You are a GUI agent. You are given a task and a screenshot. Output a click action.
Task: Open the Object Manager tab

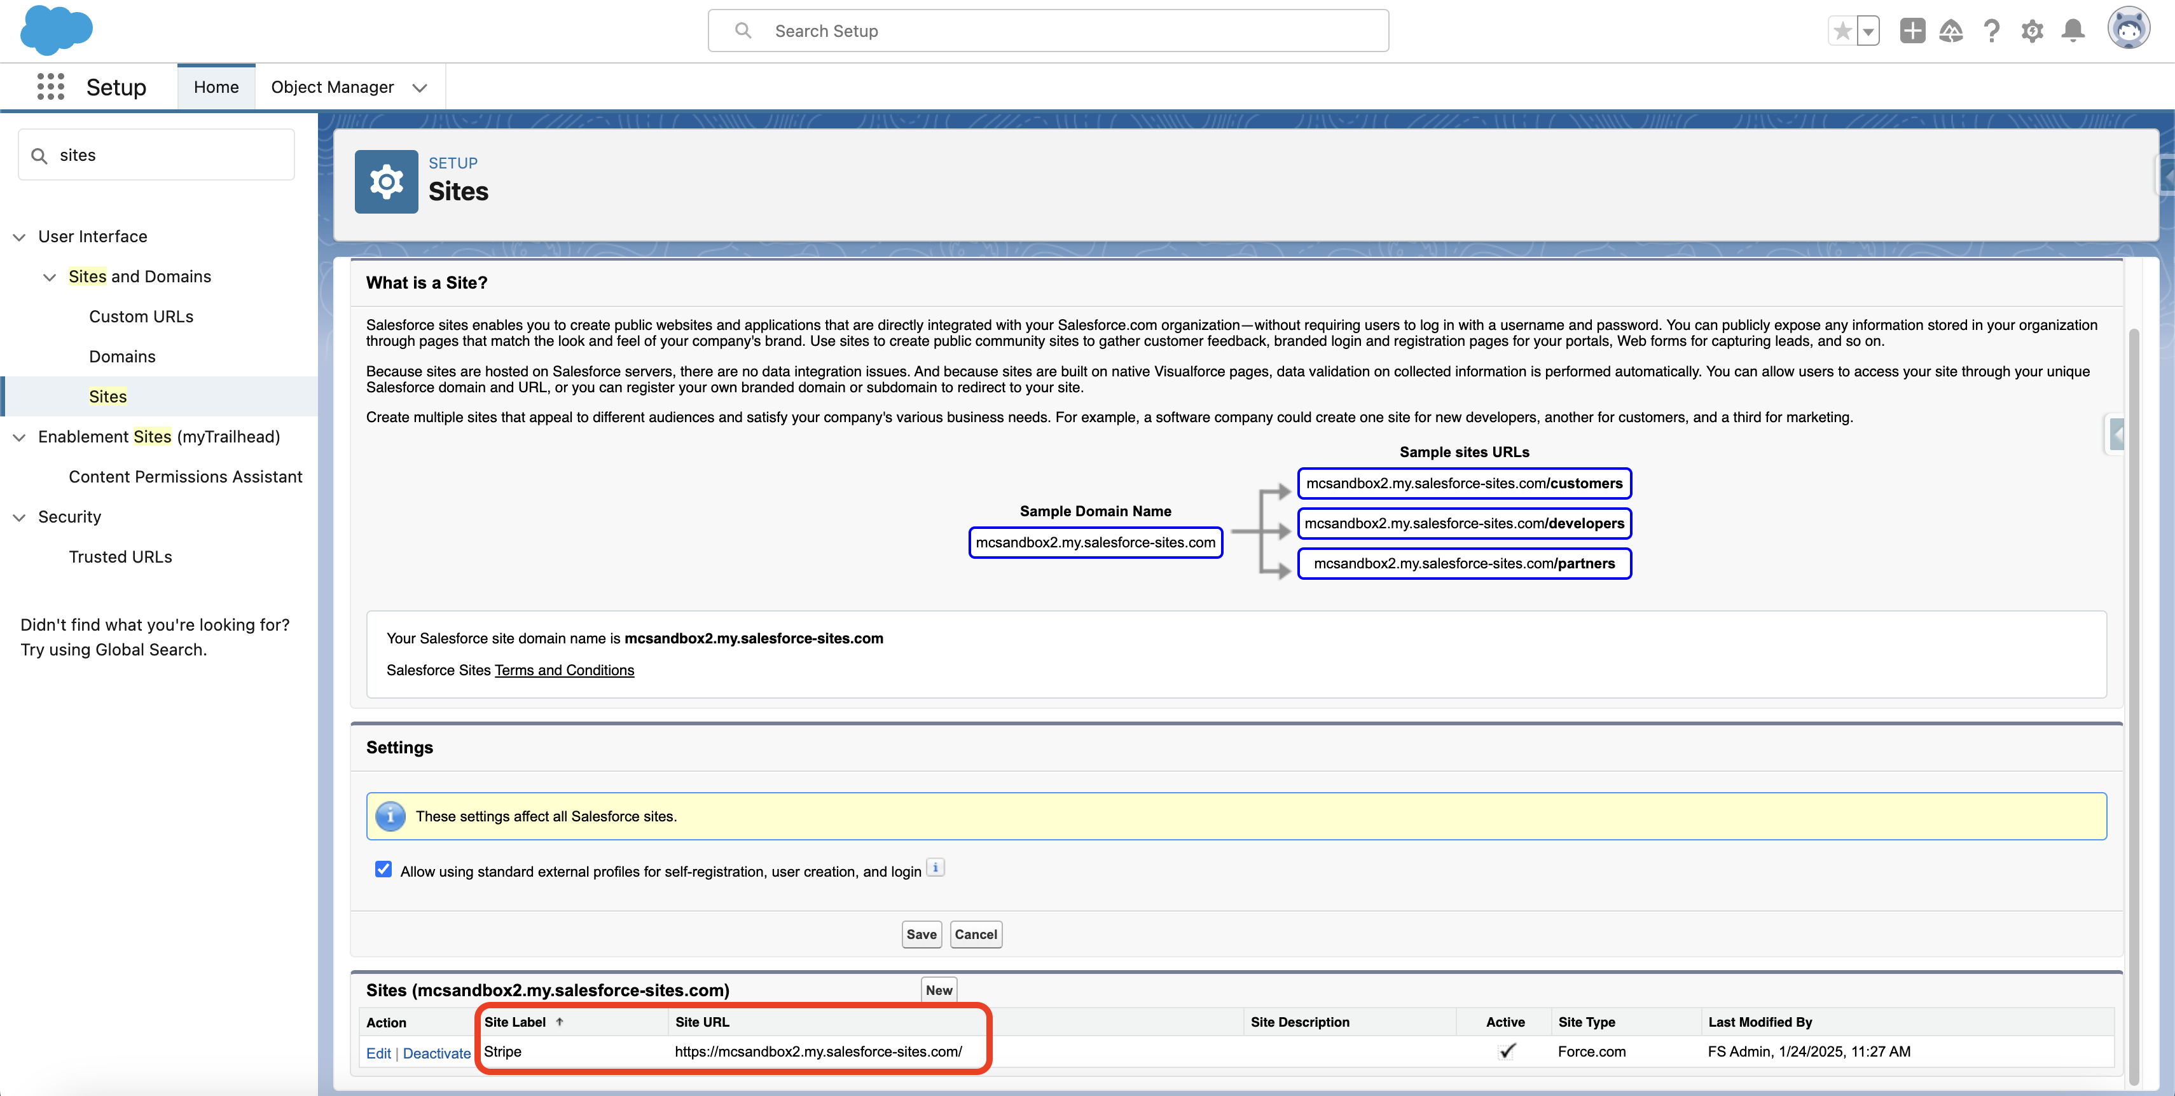tap(333, 87)
